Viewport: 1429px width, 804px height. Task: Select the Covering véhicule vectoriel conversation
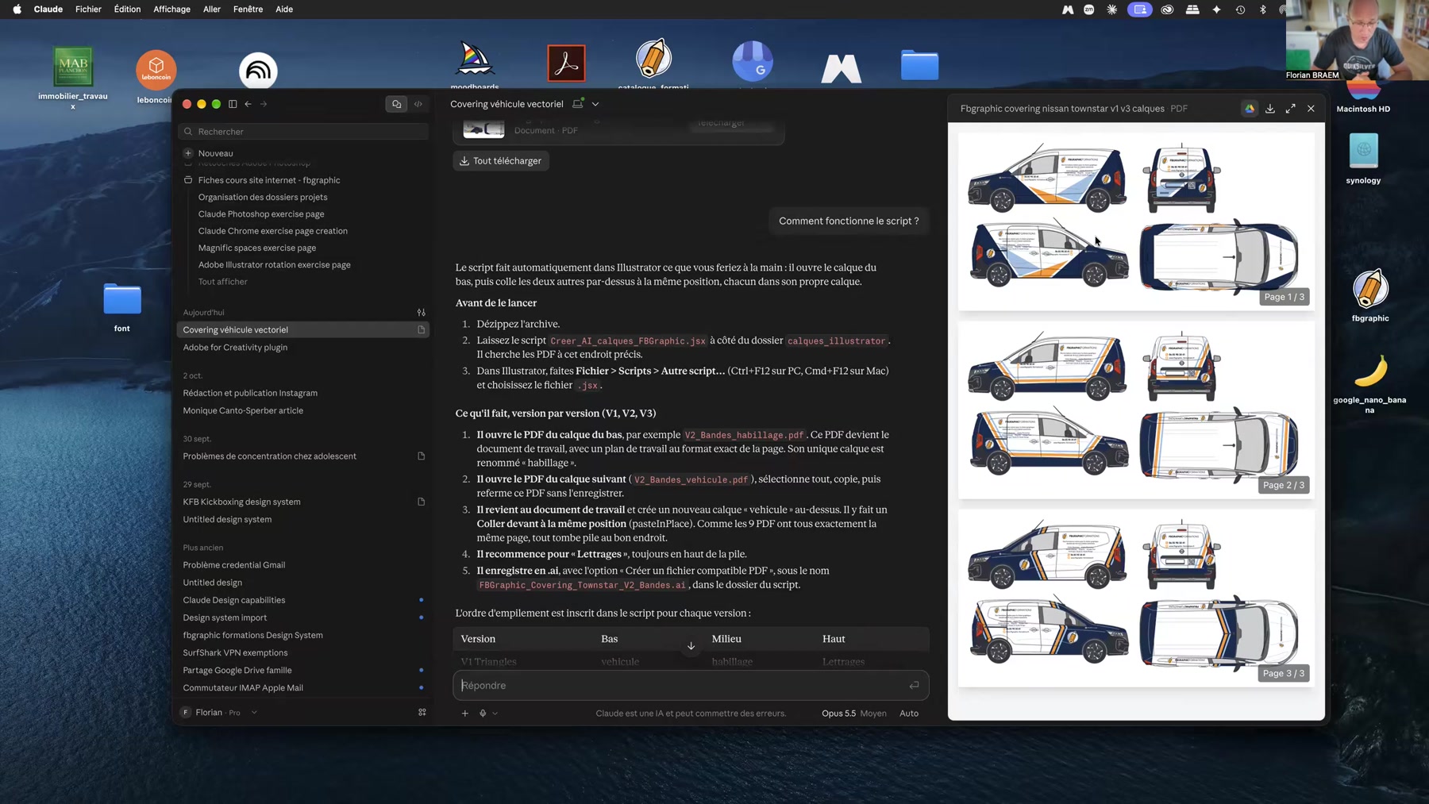tap(303, 330)
